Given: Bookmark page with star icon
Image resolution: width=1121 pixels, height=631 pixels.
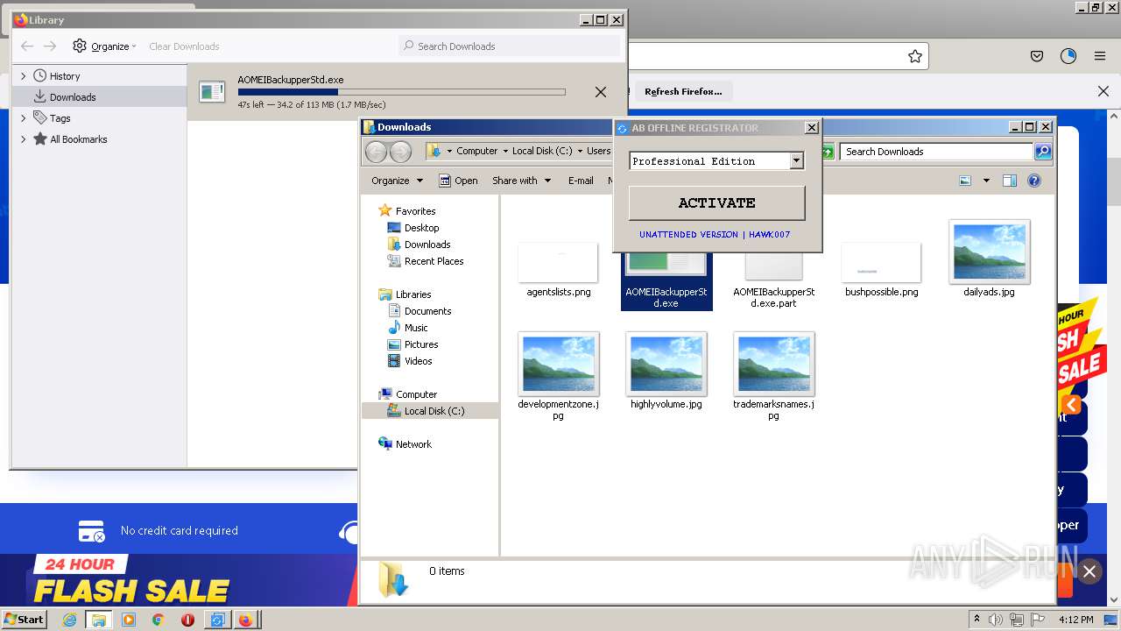Looking at the screenshot, I should point(915,56).
